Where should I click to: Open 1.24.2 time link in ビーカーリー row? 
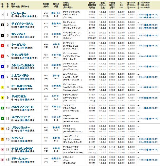tap(148, 17)
